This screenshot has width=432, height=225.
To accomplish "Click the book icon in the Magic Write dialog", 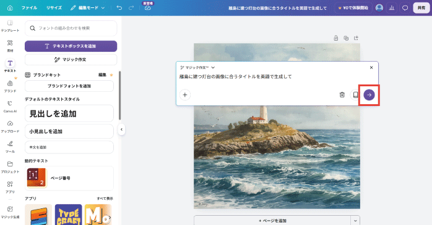I will 355,95.
